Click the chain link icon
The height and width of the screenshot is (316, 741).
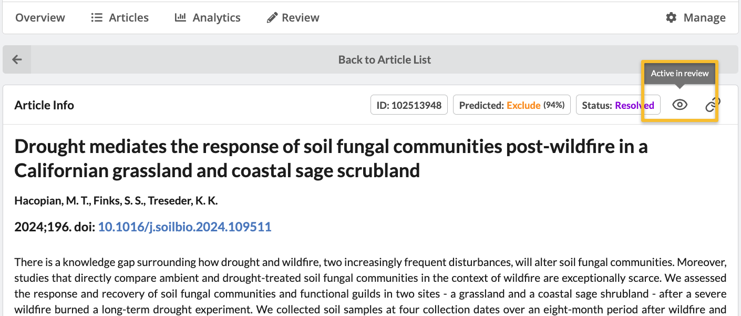(x=712, y=105)
